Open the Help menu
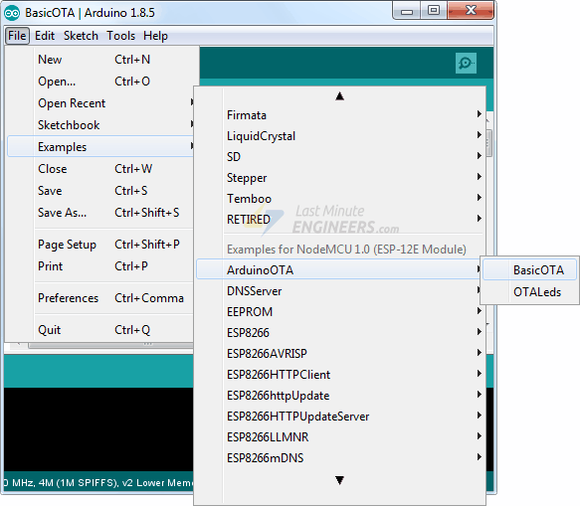The image size is (580, 506). pyautogui.click(x=156, y=36)
